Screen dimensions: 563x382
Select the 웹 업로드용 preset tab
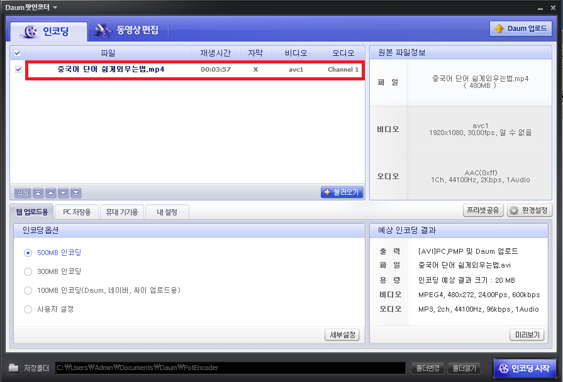pyautogui.click(x=32, y=212)
